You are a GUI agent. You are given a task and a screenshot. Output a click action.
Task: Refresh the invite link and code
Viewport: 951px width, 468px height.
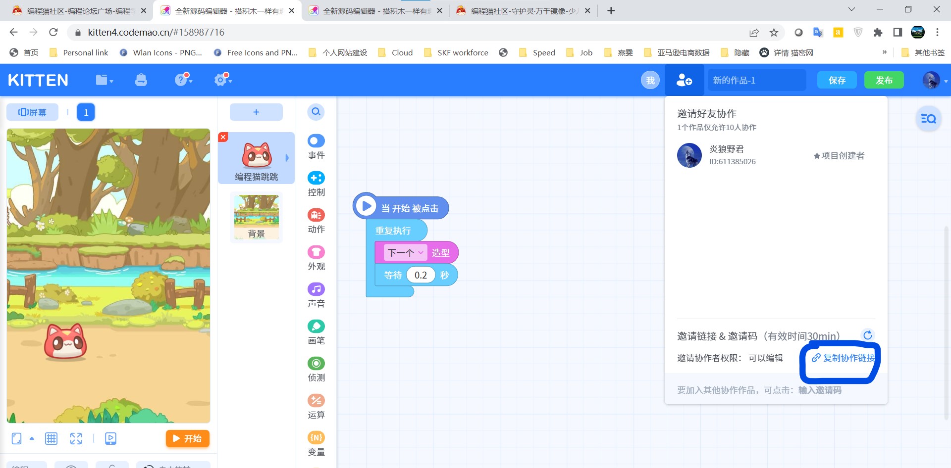(x=868, y=335)
